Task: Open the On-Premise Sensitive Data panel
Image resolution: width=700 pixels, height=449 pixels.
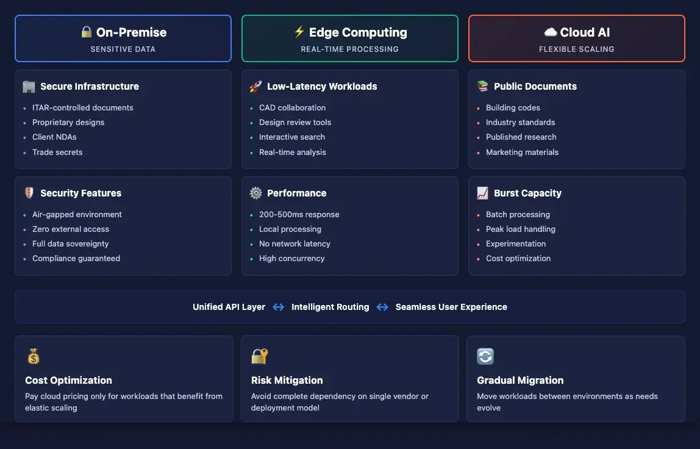Action: click(x=123, y=38)
